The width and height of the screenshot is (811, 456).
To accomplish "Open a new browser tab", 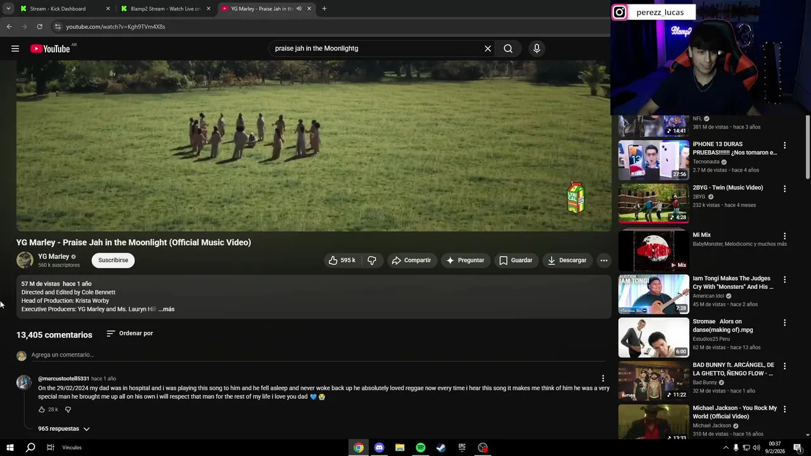I will tap(324, 9).
